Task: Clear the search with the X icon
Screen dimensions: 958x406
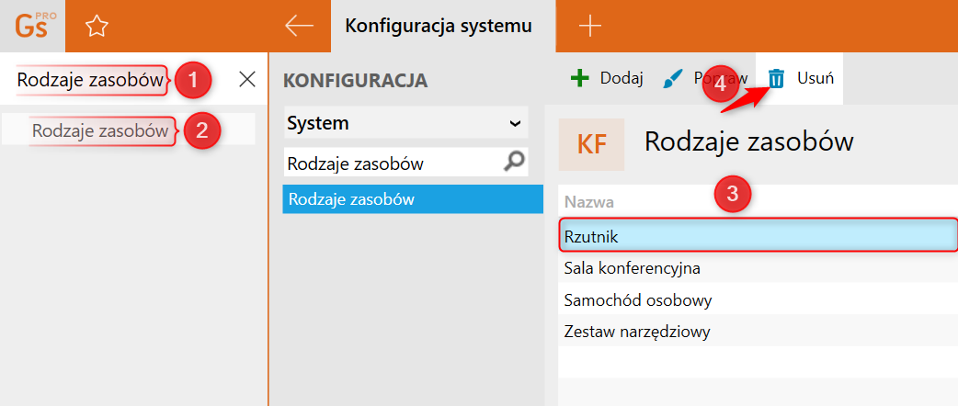Action: point(246,80)
